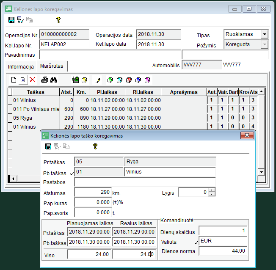Click the Aprašymas column header

(184, 92)
